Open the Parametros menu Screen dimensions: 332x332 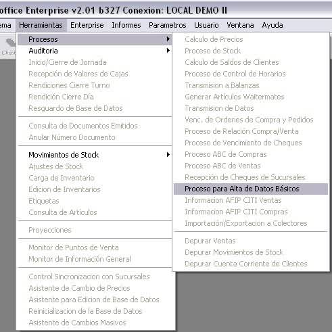(x=167, y=25)
